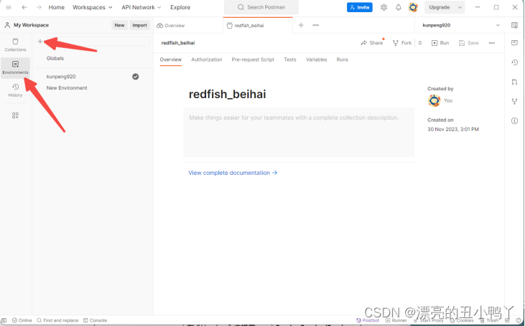Switch to the Tests tab
Viewport: 525px width, 326px height.
tap(290, 59)
